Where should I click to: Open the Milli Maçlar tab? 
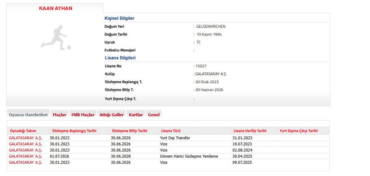pyautogui.click(x=83, y=115)
